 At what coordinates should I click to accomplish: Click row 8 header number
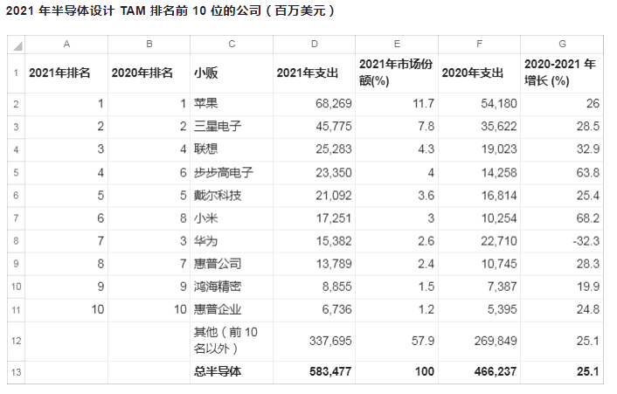click(17, 238)
